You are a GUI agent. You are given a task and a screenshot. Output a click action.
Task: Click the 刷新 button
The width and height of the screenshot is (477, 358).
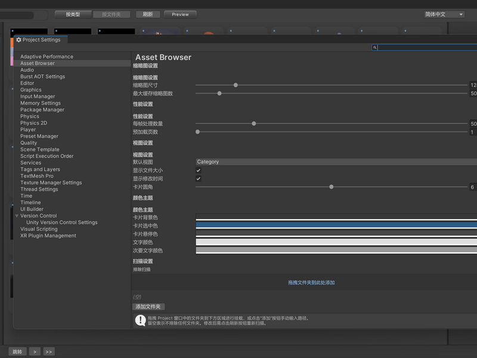(148, 14)
